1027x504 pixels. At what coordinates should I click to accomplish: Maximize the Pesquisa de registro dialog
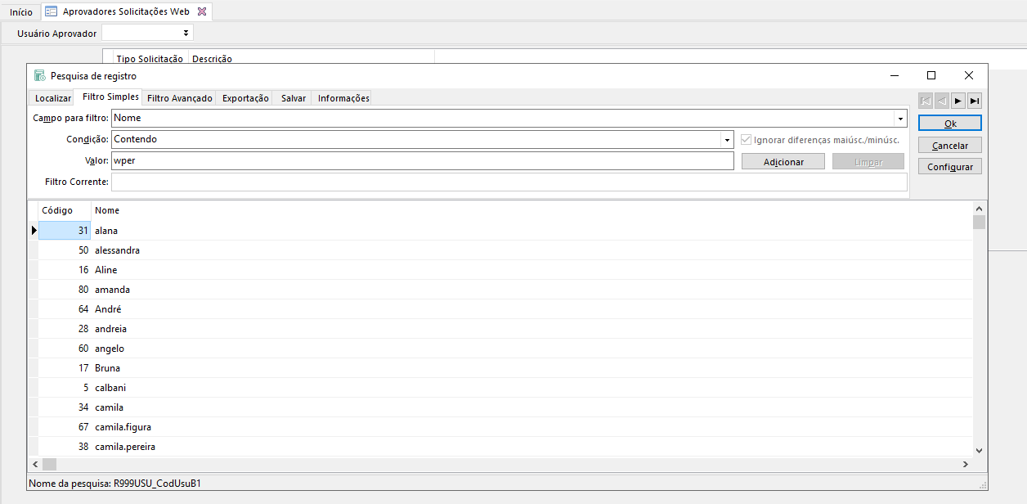pyautogui.click(x=931, y=75)
